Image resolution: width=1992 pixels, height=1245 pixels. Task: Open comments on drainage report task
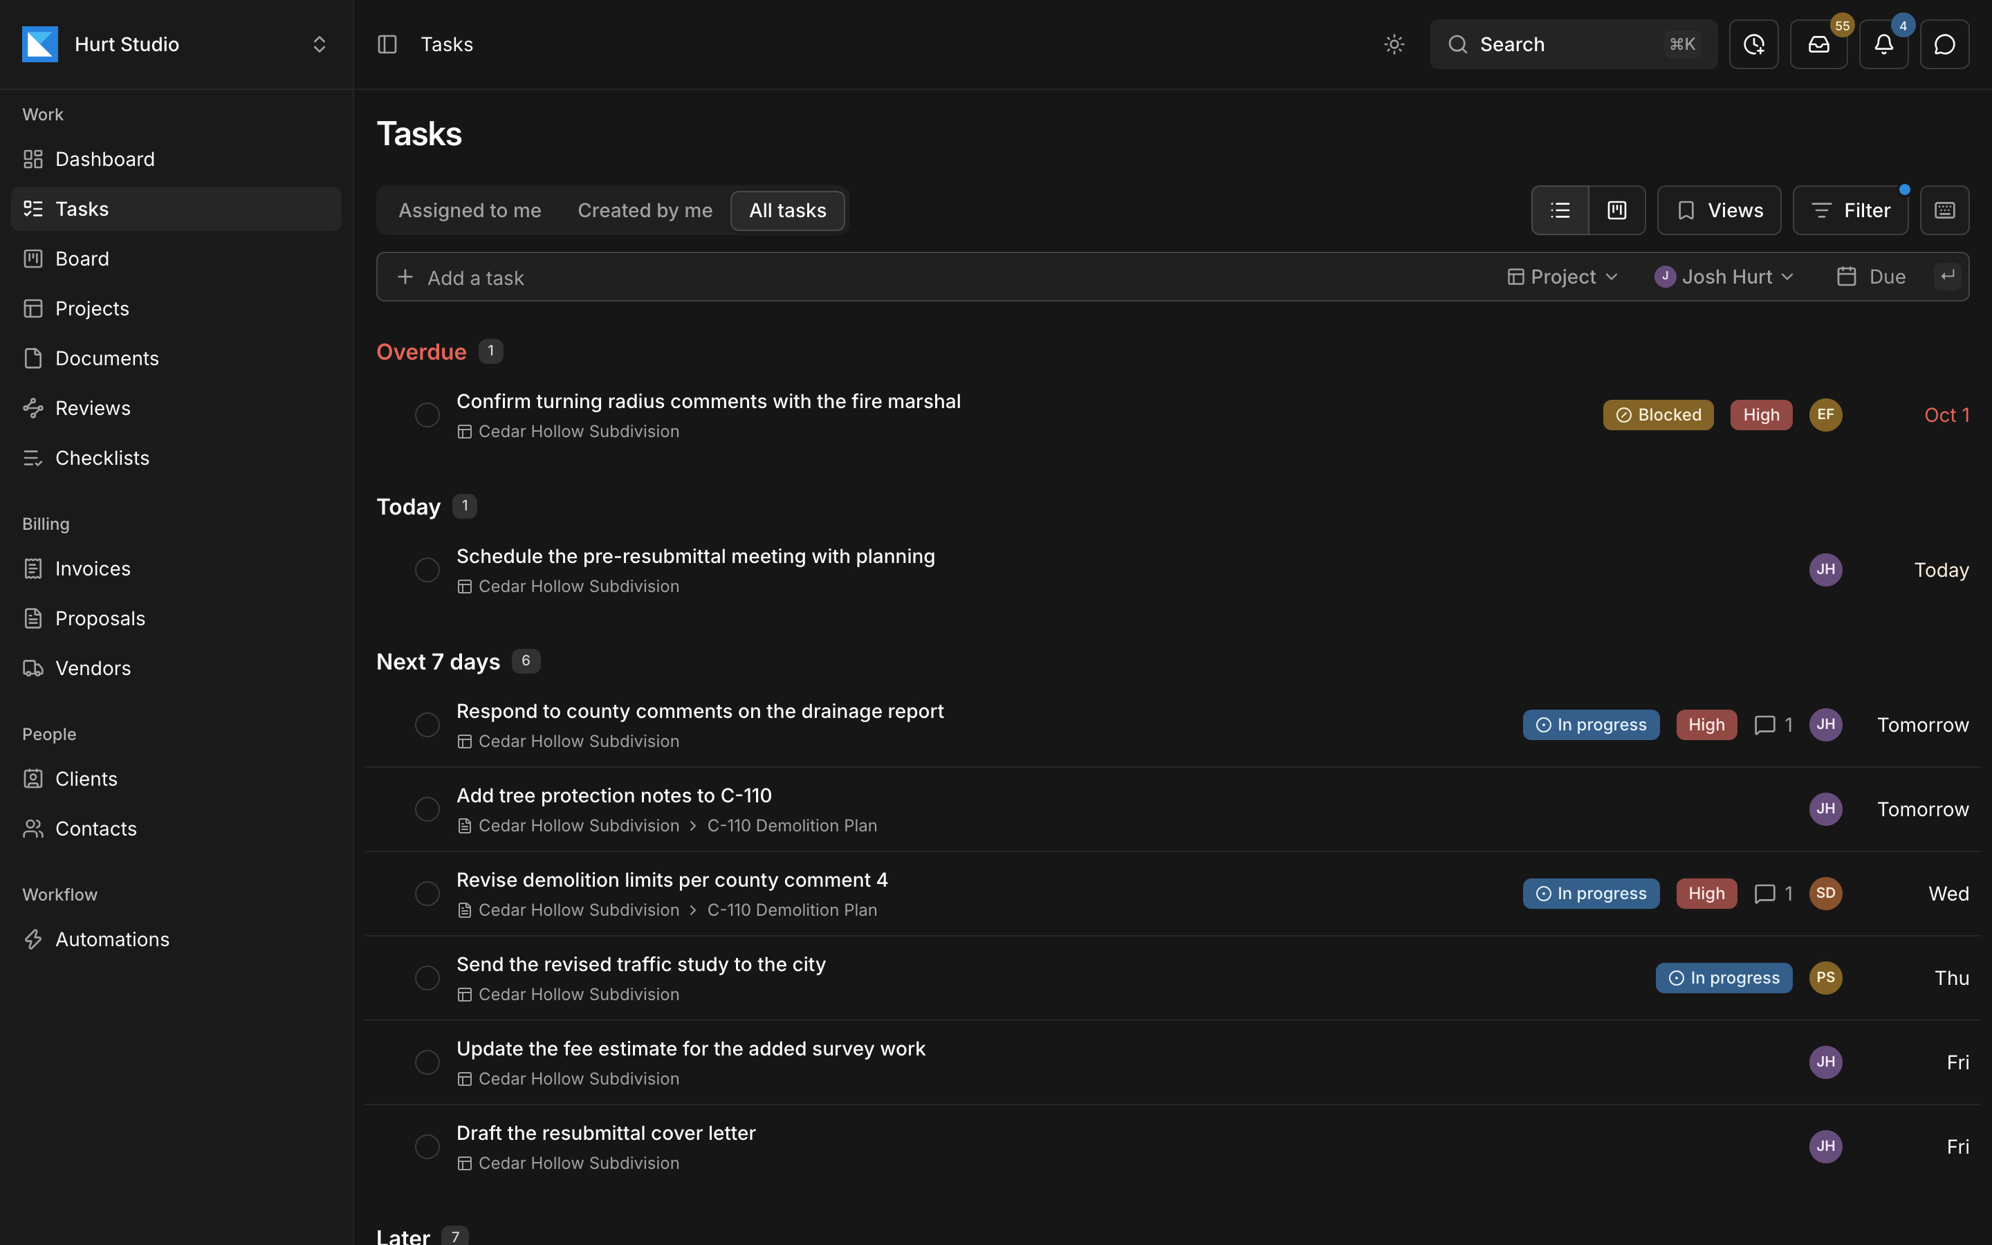[1773, 725]
